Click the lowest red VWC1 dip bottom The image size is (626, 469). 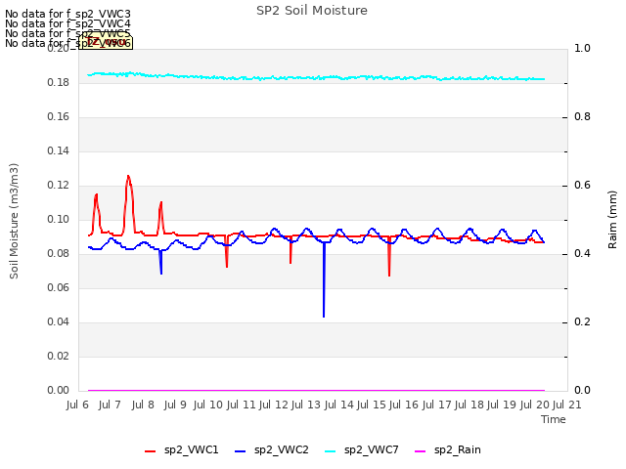coord(389,276)
